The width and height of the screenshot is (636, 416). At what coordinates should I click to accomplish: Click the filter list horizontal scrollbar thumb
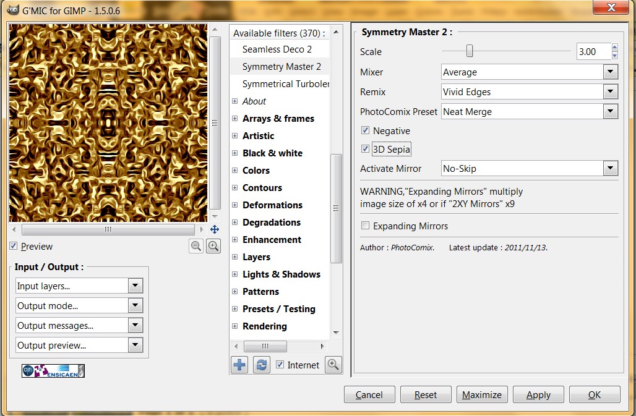pyautogui.click(x=265, y=346)
